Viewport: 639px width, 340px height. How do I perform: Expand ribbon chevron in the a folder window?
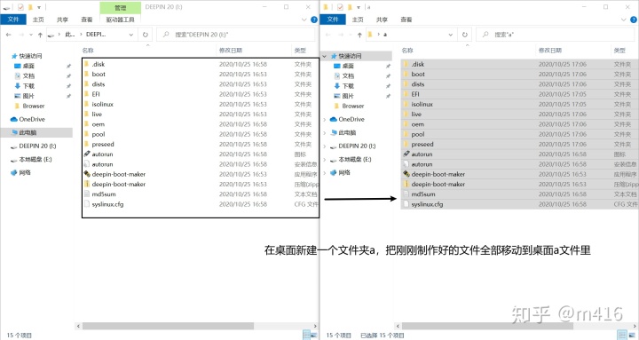click(624, 20)
